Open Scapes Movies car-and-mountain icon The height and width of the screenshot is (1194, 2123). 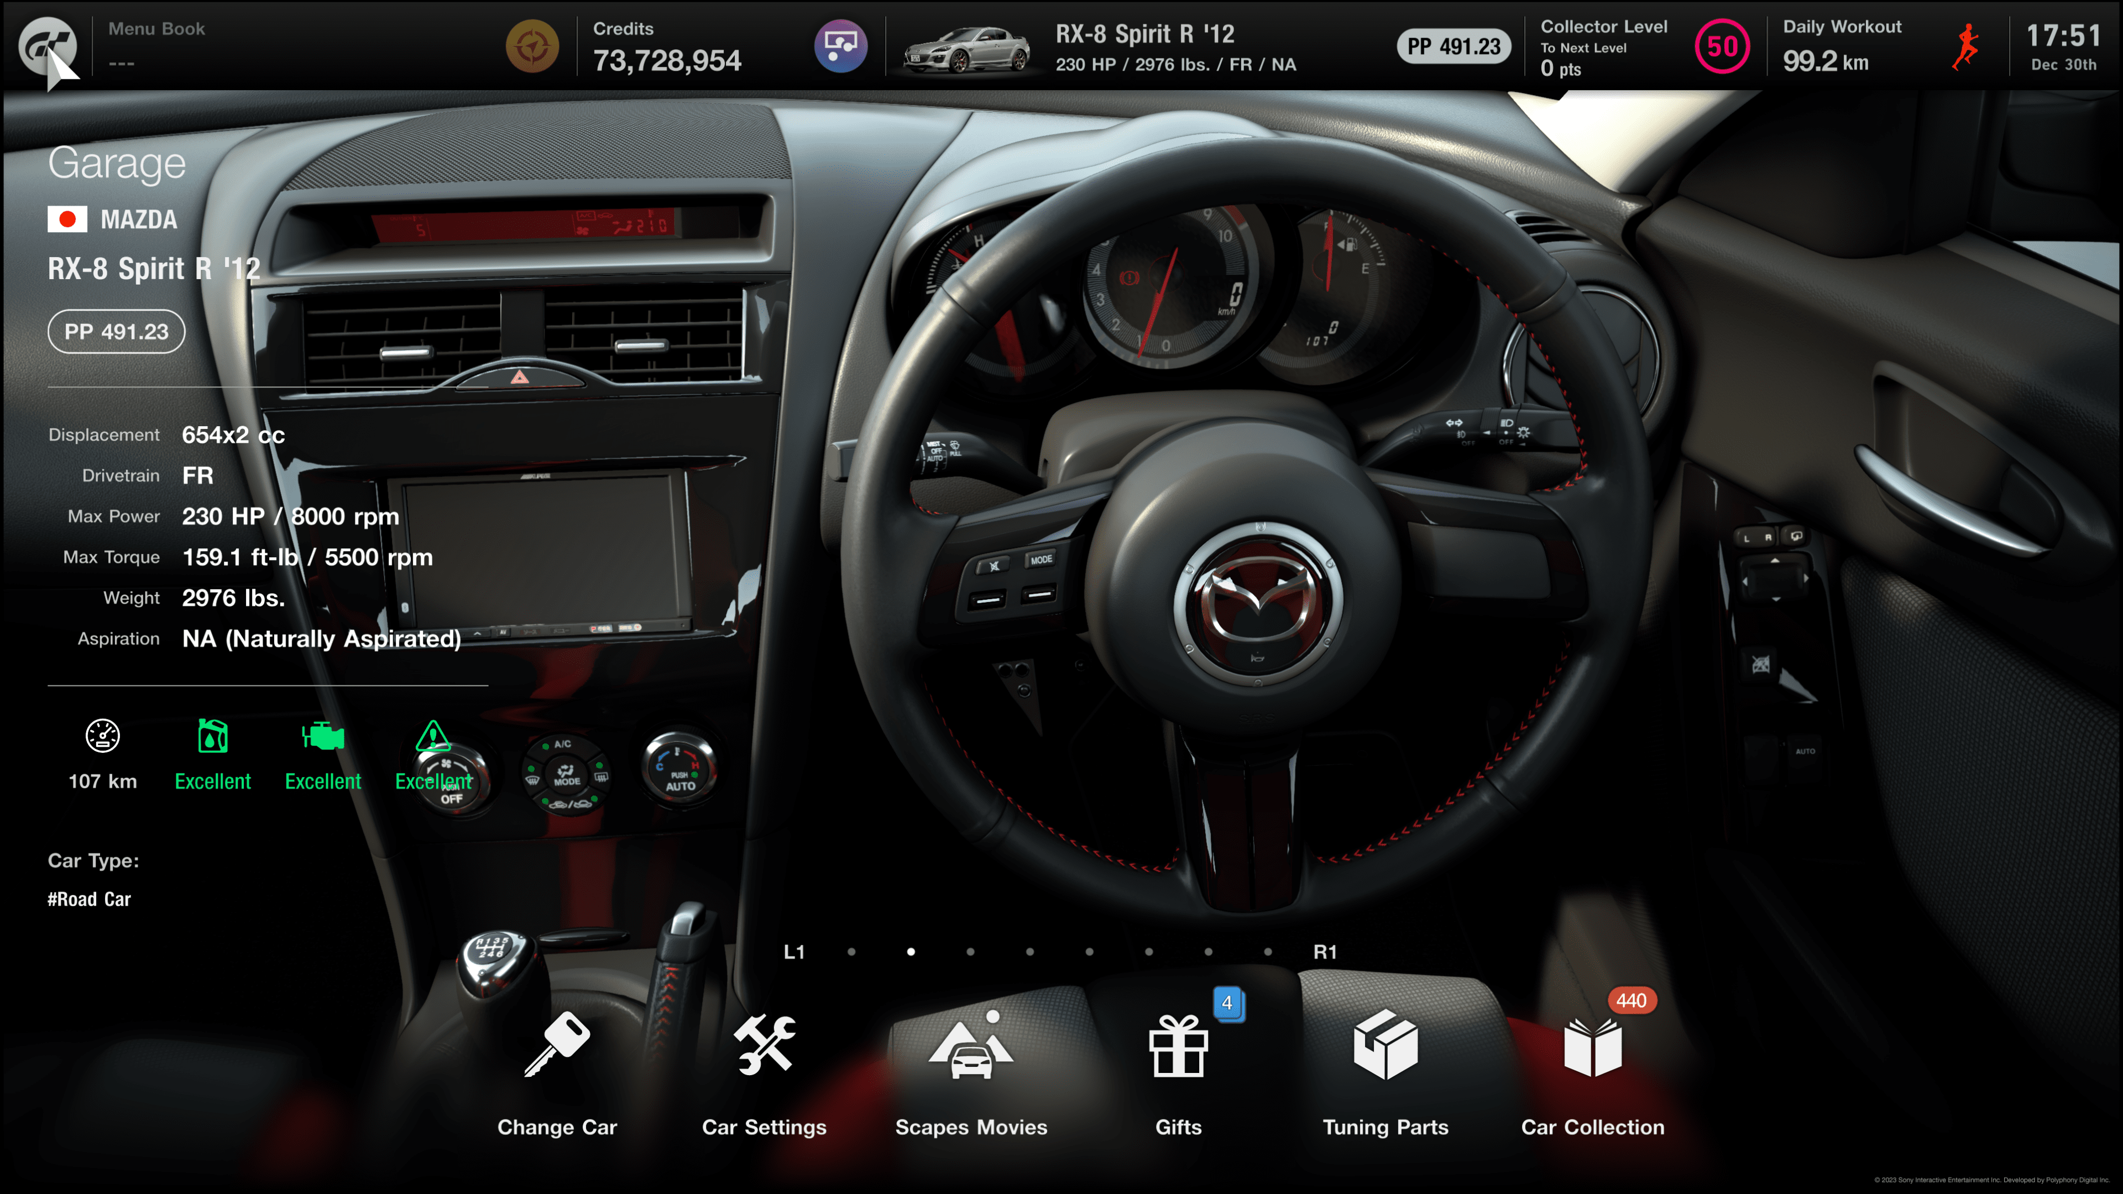(971, 1044)
